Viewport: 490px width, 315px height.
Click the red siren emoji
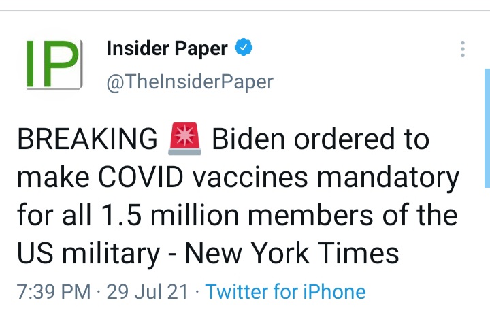click(185, 139)
